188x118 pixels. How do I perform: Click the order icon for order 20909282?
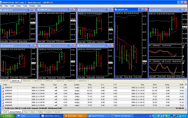pos(3,97)
